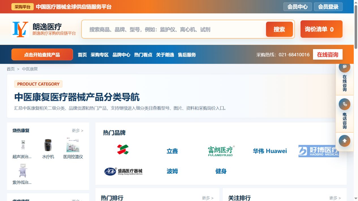Open 售后服务 menu item

click(x=187, y=55)
